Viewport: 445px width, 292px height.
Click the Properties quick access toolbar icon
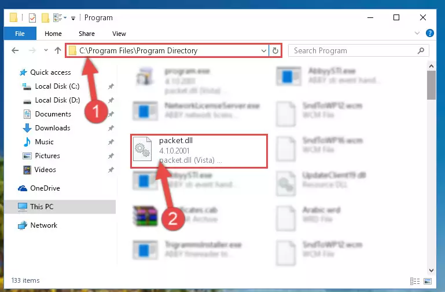(x=32, y=18)
